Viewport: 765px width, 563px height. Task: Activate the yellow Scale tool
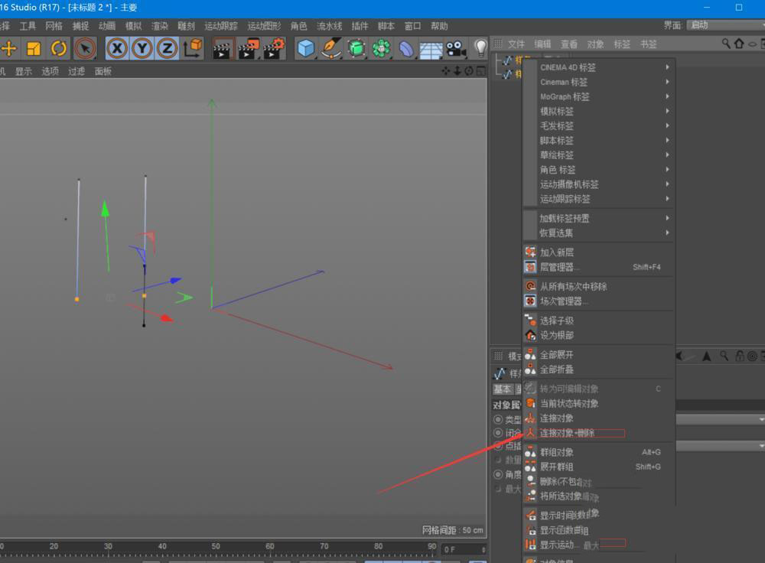(34, 48)
